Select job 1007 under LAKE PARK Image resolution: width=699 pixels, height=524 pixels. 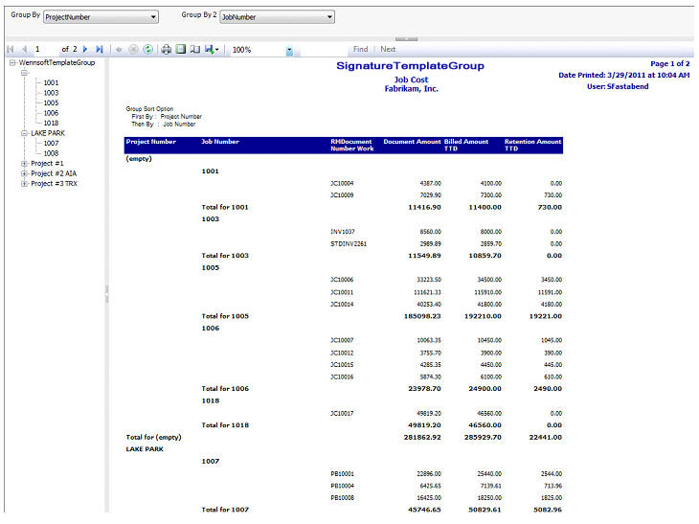[x=51, y=144]
